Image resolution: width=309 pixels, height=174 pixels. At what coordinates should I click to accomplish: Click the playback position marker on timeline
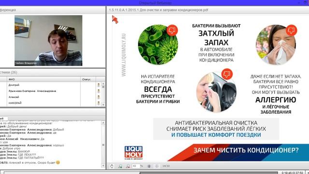(x=140, y=173)
